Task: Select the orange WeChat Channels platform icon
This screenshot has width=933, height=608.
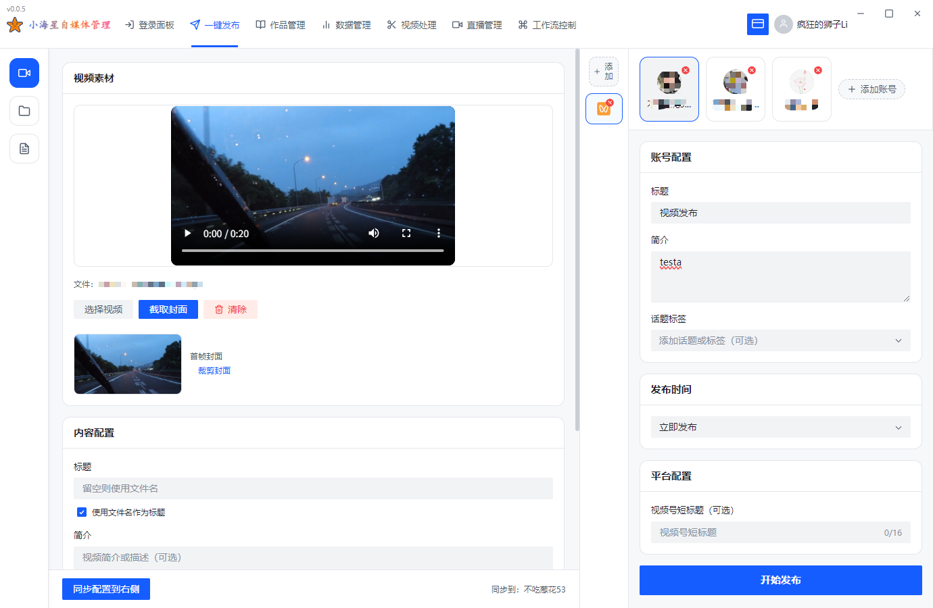Action: pyautogui.click(x=603, y=108)
